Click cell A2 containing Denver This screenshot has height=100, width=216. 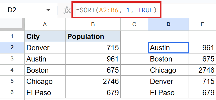pyautogui.click(x=45, y=48)
